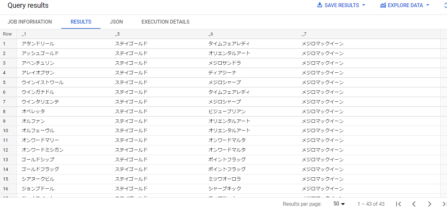Open the results per page dropdown
Screen dimensions: 447x209
click(339, 204)
